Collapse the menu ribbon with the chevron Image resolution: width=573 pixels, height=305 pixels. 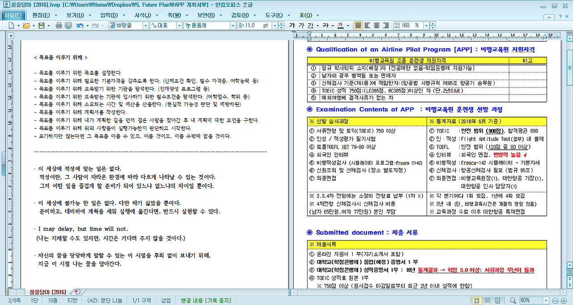tap(550, 16)
